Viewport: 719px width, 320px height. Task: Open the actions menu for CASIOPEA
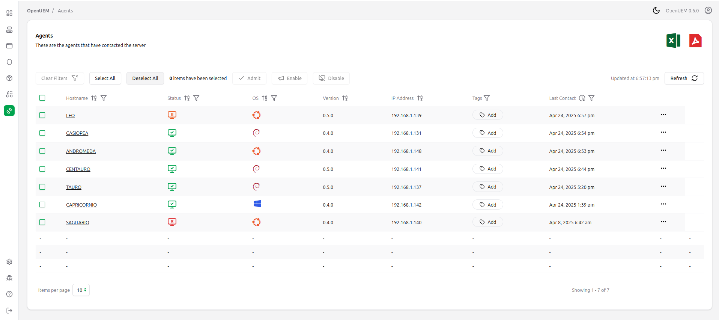[x=663, y=132]
